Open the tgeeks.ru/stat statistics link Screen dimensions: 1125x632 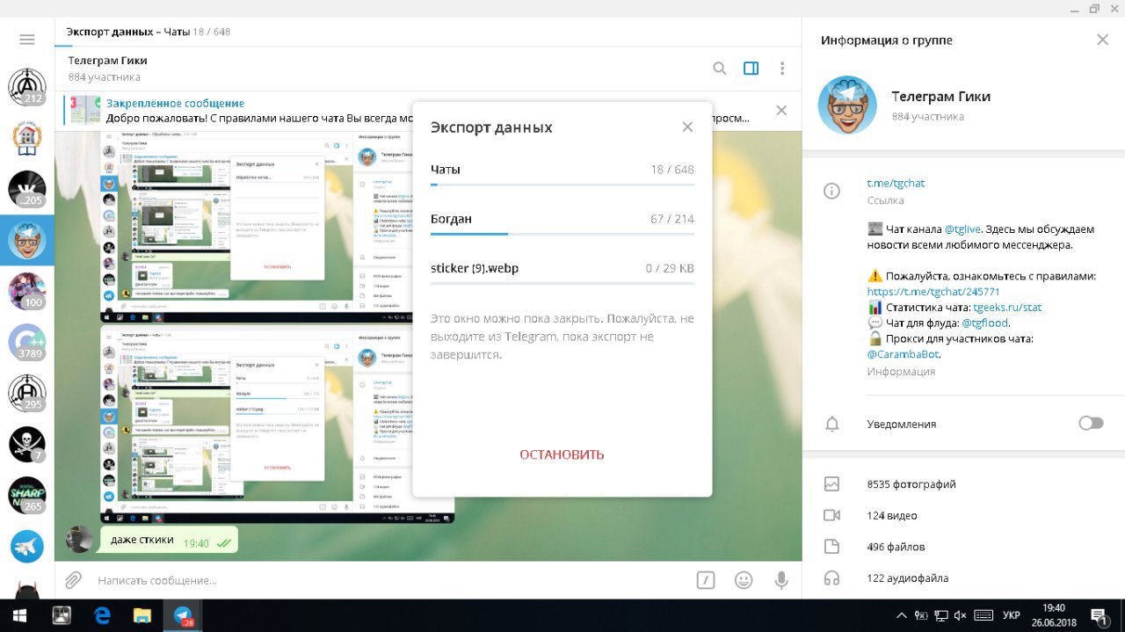[x=1007, y=308]
